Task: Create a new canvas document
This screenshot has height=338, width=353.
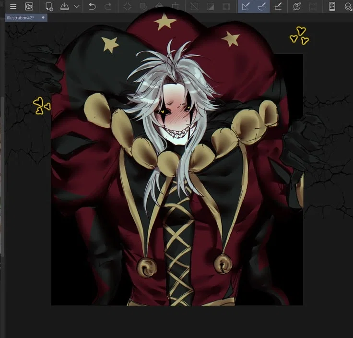Action: 49,6
